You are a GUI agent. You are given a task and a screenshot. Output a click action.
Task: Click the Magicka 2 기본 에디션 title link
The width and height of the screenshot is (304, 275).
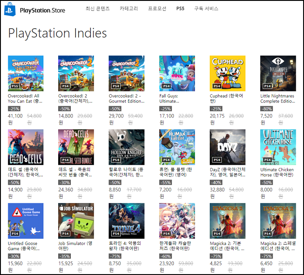click(227, 246)
